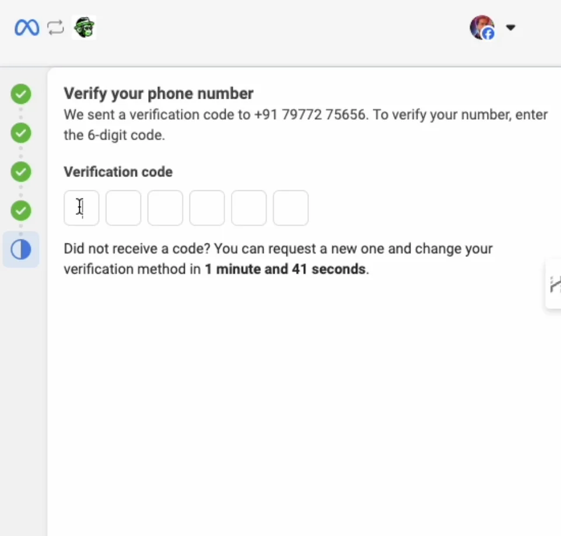The image size is (561, 536).
Task: Expand the account dropdown arrow
Action: [x=510, y=27]
